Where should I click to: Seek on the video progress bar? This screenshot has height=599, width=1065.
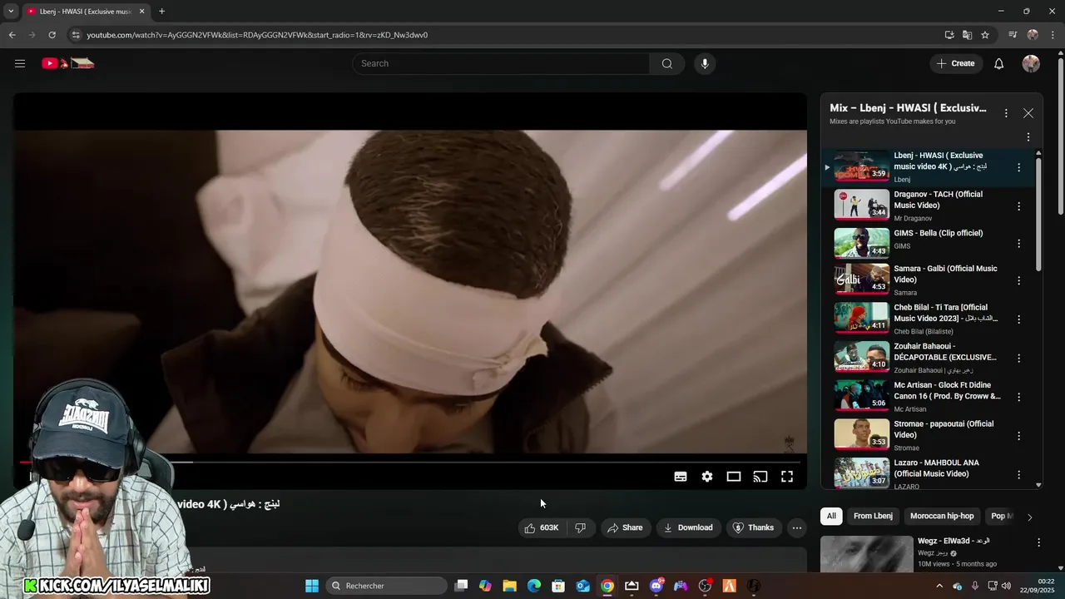pyautogui.click(x=409, y=462)
